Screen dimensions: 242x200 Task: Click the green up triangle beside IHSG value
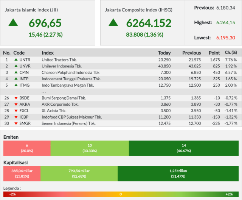coord(113,22)
